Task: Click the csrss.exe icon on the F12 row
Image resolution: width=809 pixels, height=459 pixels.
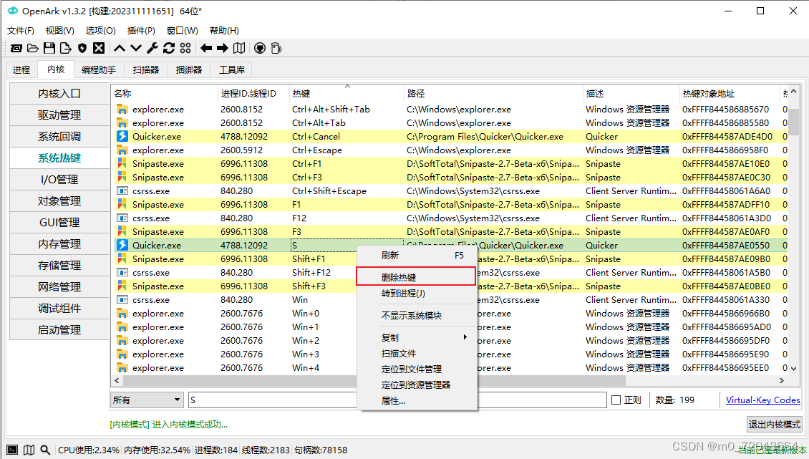Action: click(x=122, y=218)
